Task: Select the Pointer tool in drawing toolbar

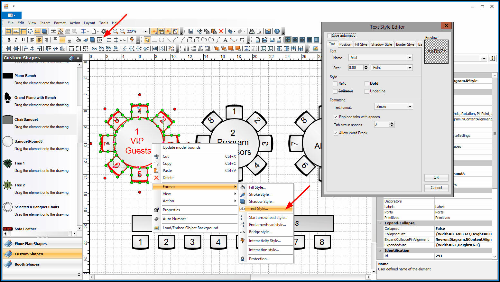Action: click(x=147, y=40)
